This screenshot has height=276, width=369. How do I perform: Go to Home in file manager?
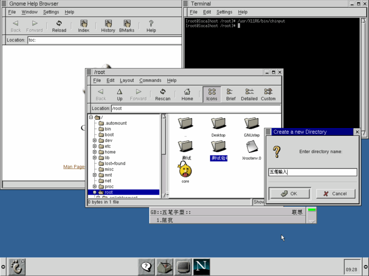[x=187, y=95]
